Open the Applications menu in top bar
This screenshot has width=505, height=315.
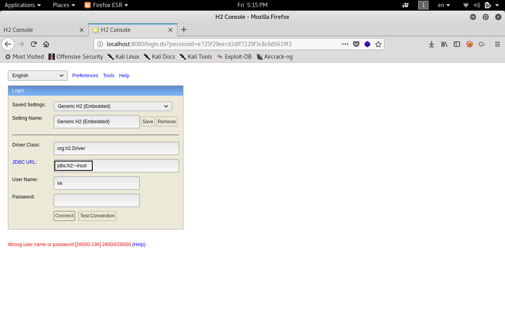point(22,5)
